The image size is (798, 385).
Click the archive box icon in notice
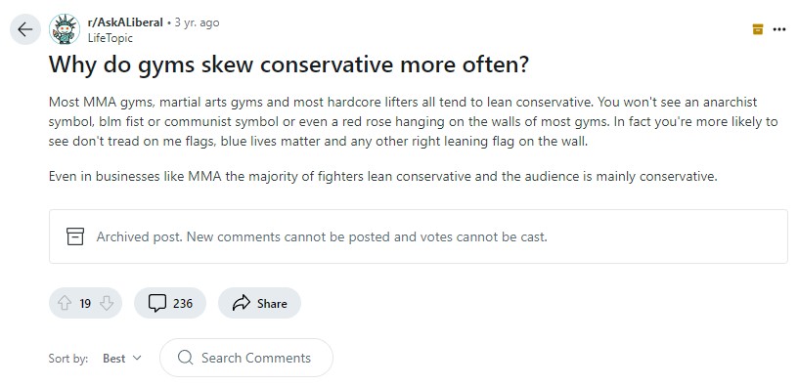coord(74,236)
